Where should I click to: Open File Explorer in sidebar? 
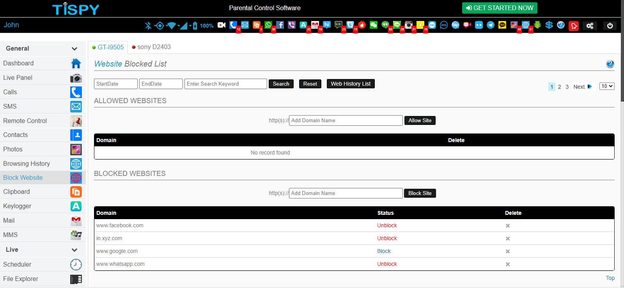coord(43,279)
